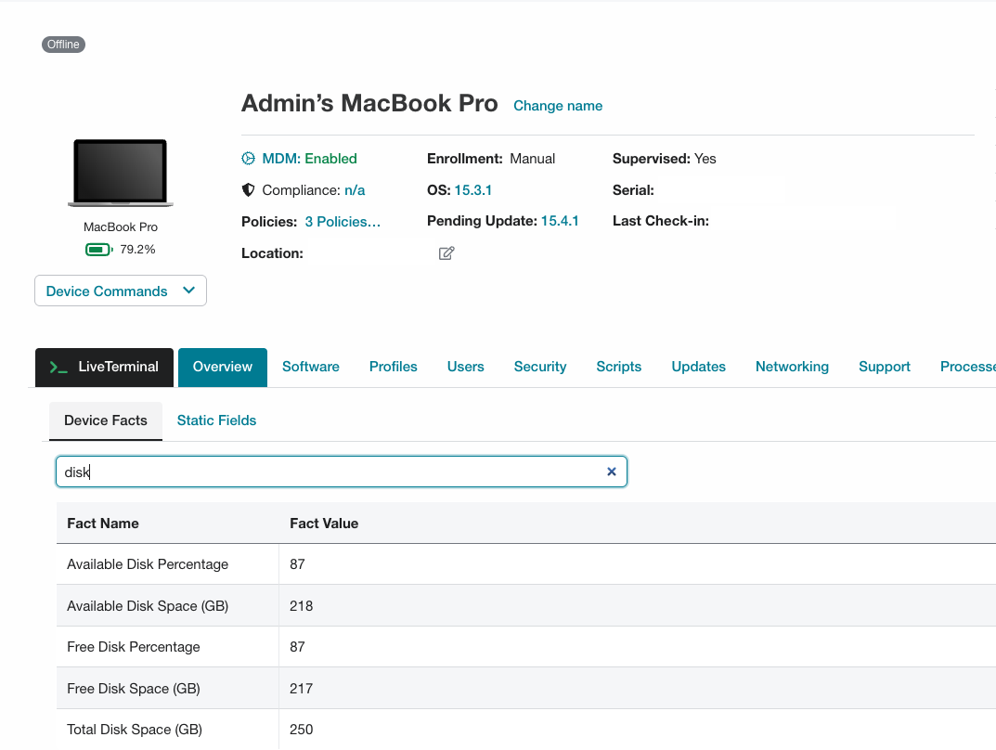The height and width of the screenshot is (750, 996).
Task: Select the Total Disk Space (GB) fact name
Action: click(x=135, y=730)
